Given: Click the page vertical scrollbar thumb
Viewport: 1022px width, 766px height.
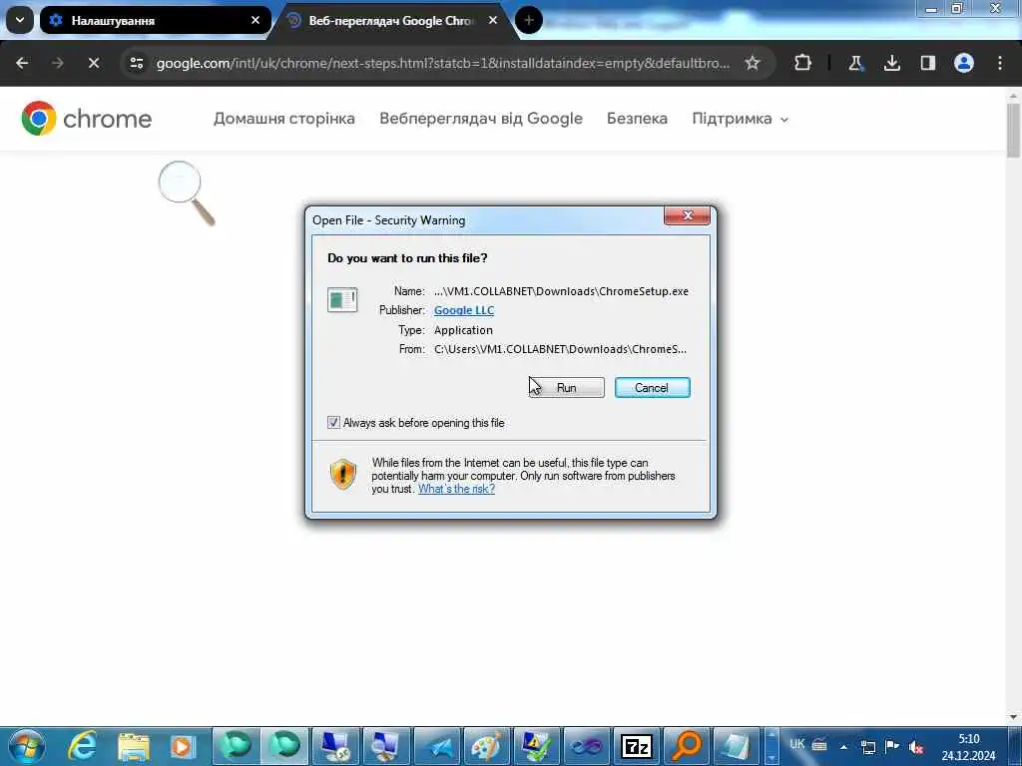Looking at the screenshot, I should [1013, 131].
